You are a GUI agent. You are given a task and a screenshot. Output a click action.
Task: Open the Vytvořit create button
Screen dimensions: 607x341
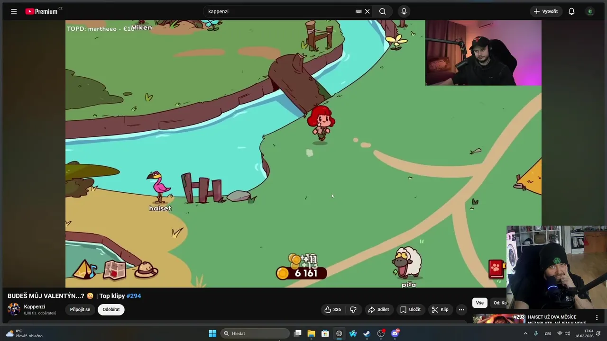(546, 11)
